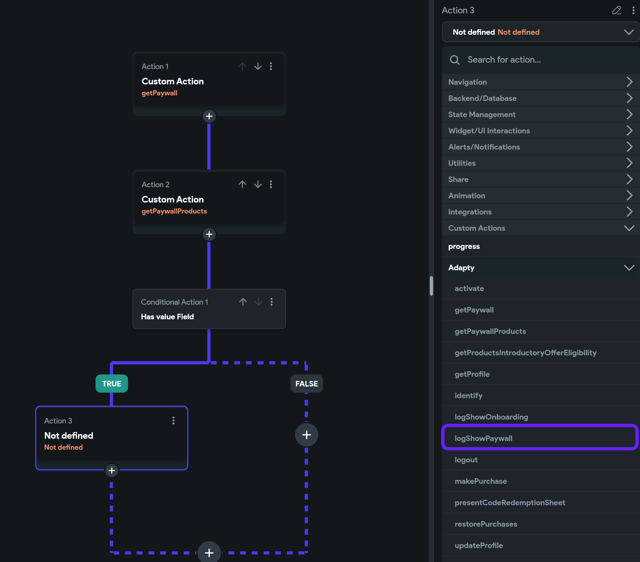Click the Search for action input field

520,60
